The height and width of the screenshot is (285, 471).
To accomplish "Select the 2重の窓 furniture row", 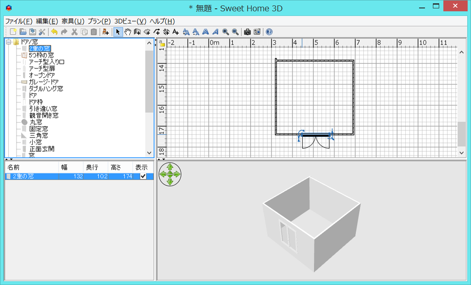I will 79,176.
